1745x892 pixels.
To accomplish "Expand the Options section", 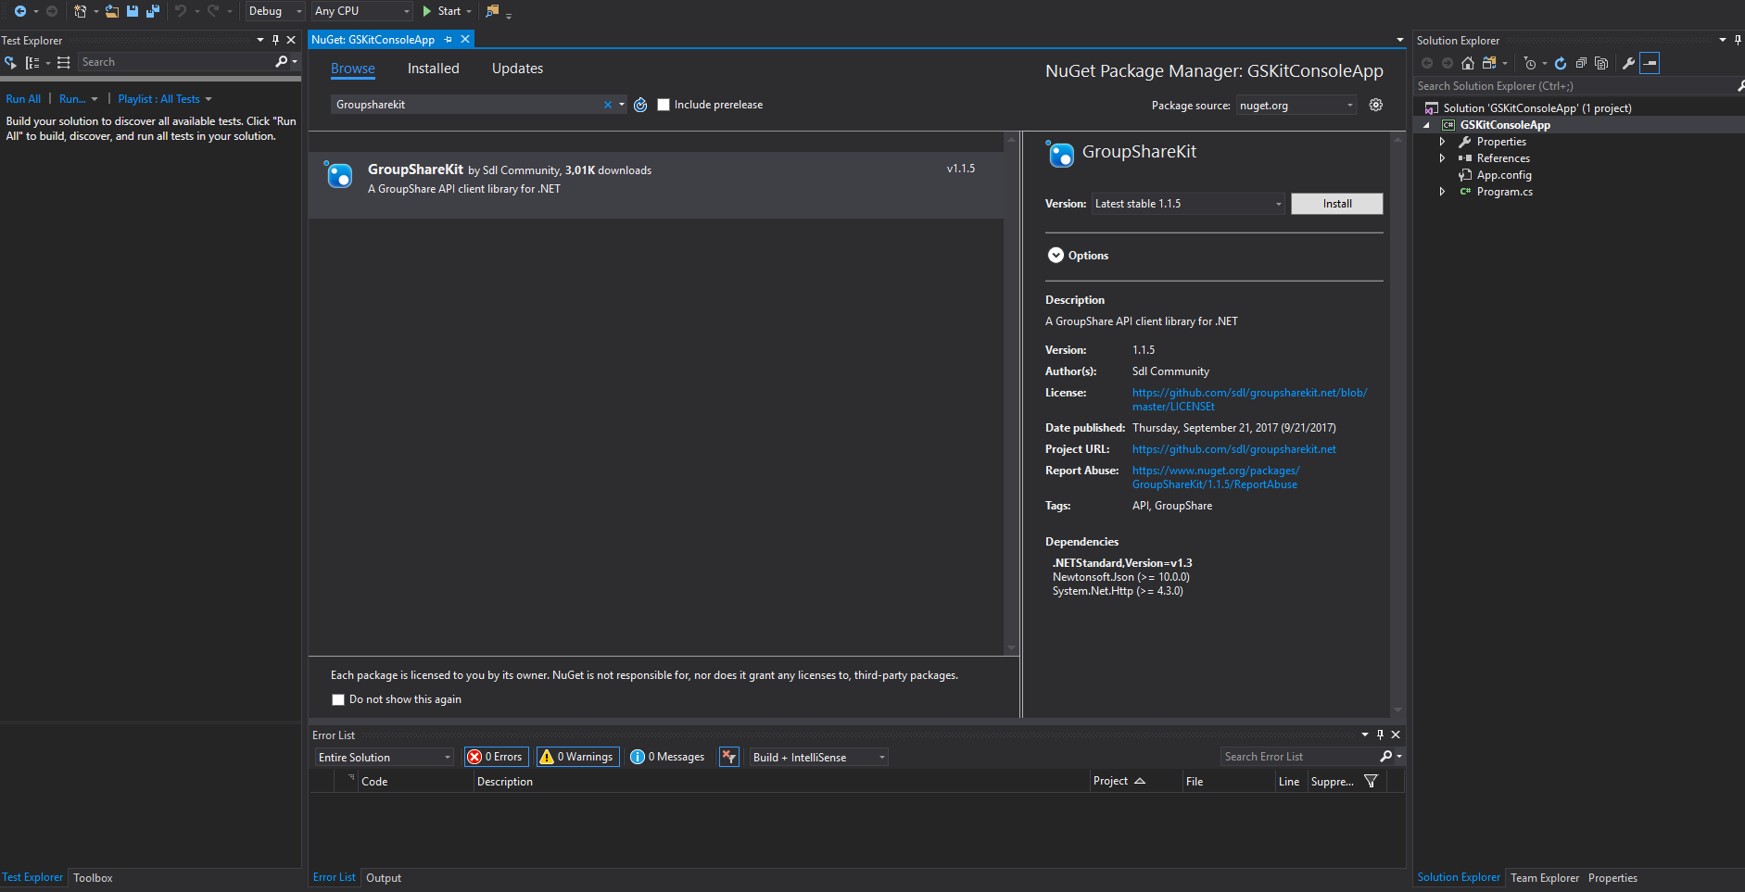I will click(x=1056, y=256).
